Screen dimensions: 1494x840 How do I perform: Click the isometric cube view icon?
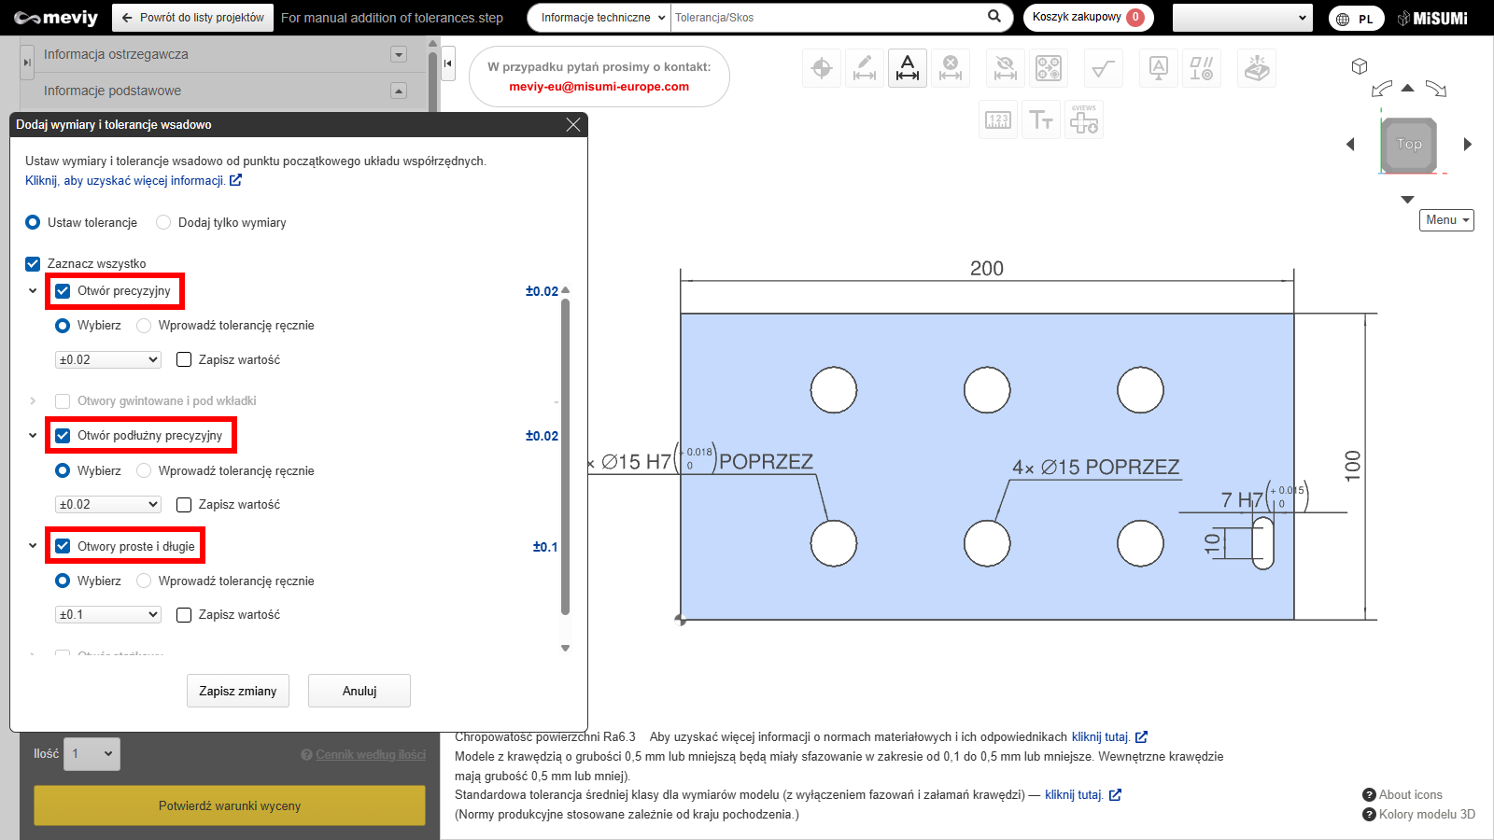coord(1360,66)
